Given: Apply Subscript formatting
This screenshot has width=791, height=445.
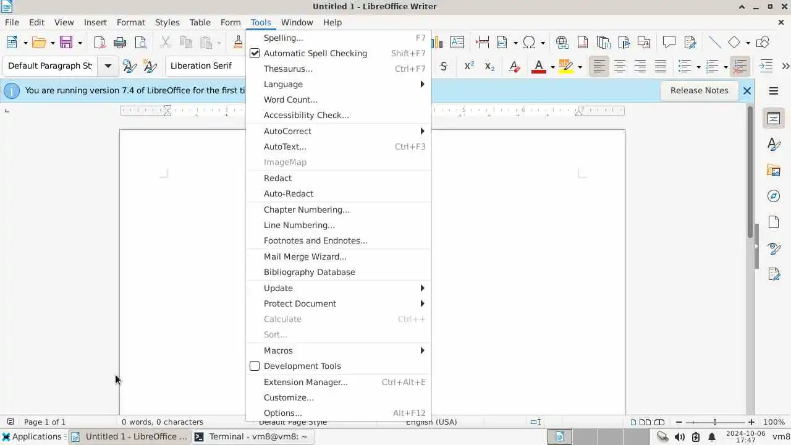Looking at the screenshot, I should pyautogui.click(x=489, y=66).
